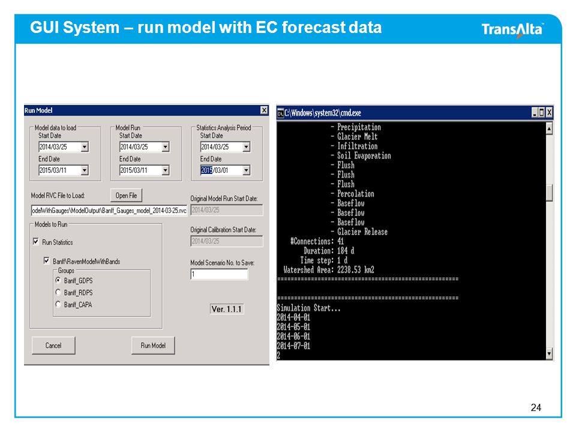The image size is (576, 432).
Task: Select the Banff_GDPS radio option
Action: click(x=58, y=280)
